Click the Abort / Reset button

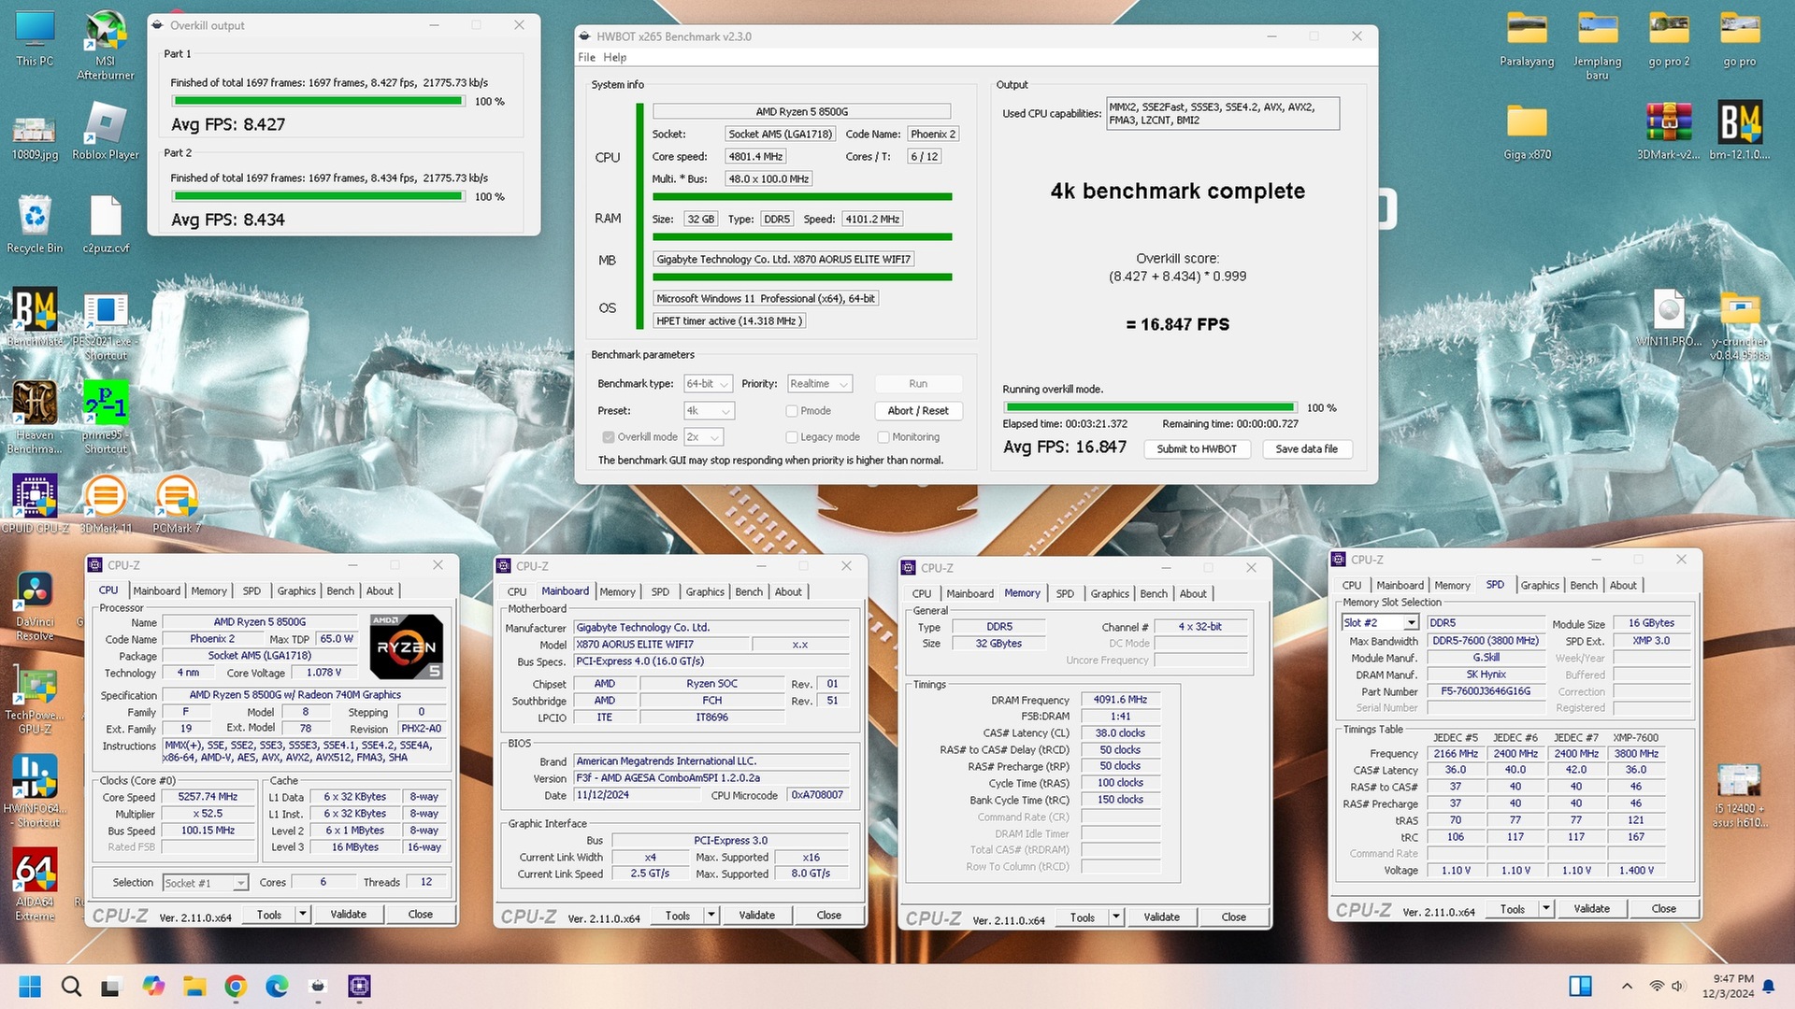point(918,411)
